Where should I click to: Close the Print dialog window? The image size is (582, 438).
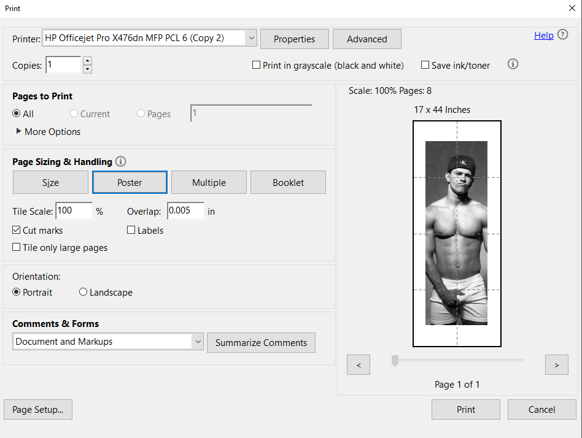[572, 8]
